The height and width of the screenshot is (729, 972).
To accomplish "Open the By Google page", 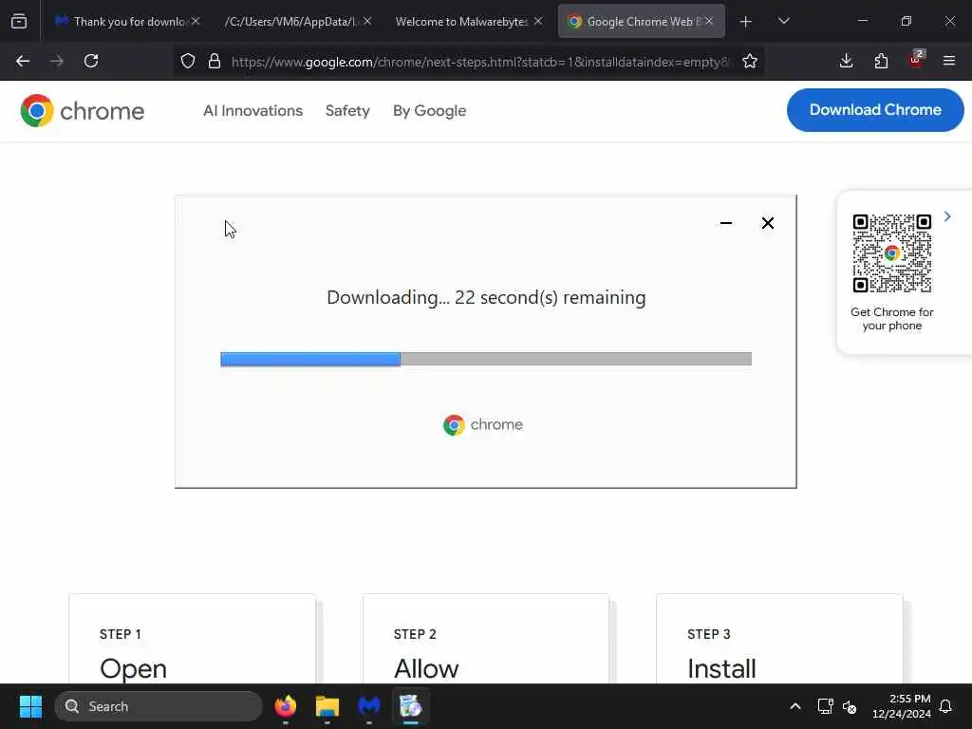I will point(430,111).
